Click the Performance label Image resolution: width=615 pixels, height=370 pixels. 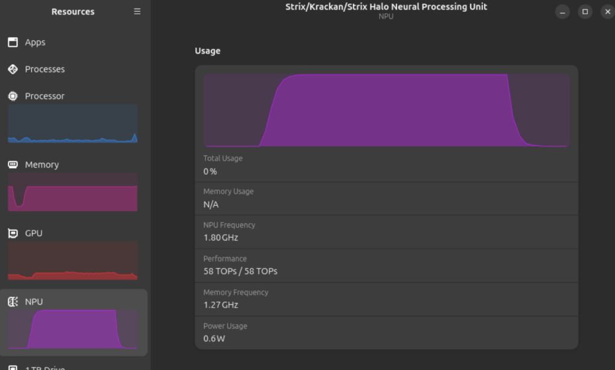225,259
